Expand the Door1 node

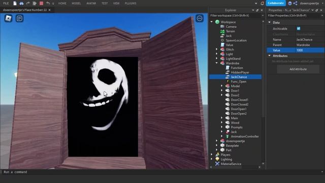point(222,90)
